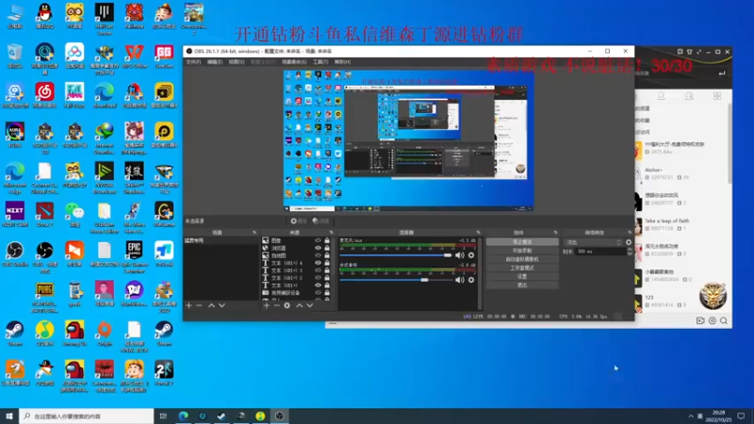Open the transition properties gear icon
The height and width of the screenshot is (424, 754).
tap(629, 242)
